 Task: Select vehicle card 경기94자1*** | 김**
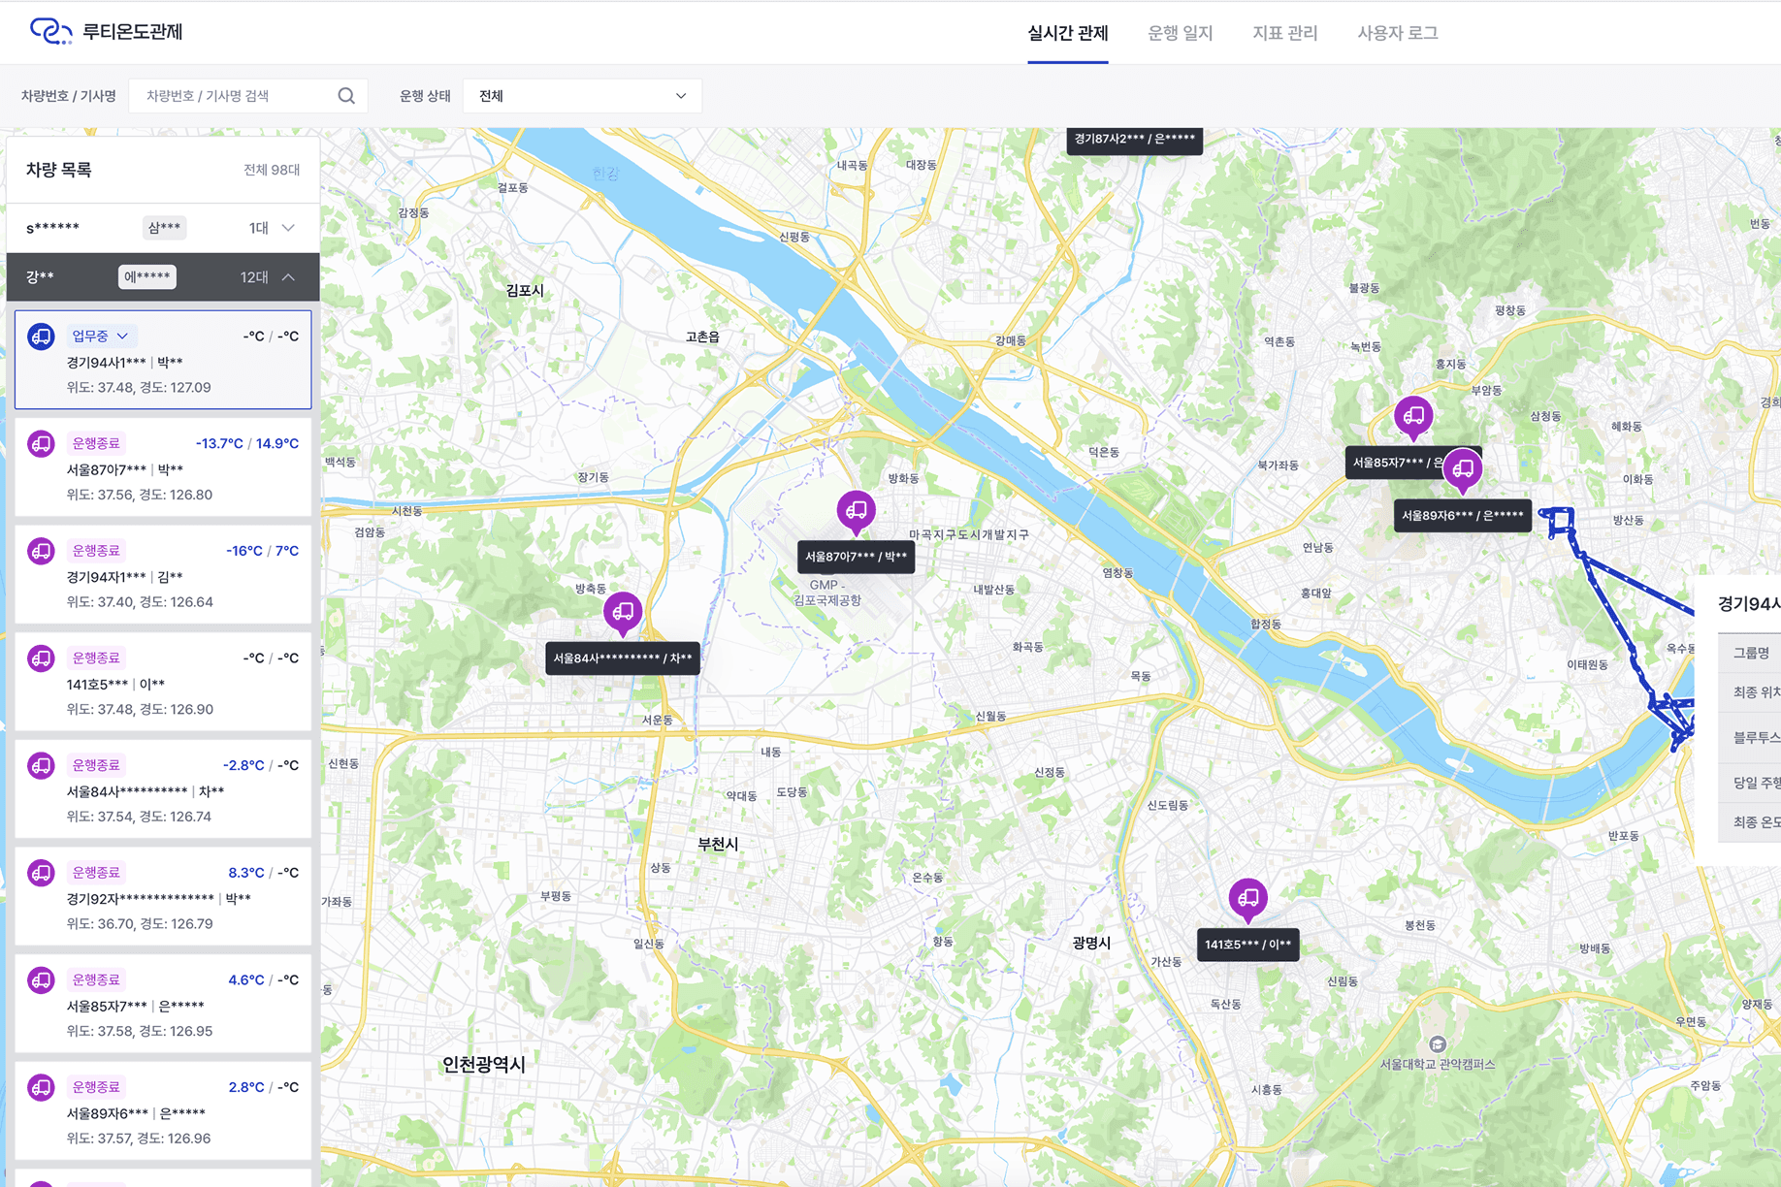pos(163,574)
